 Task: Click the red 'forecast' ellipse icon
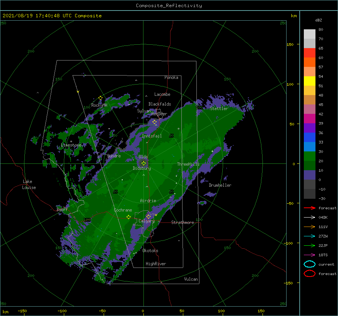click(309, 274)
